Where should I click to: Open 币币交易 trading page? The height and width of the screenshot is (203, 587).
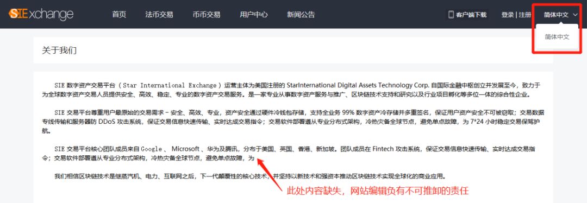point(207,15)
